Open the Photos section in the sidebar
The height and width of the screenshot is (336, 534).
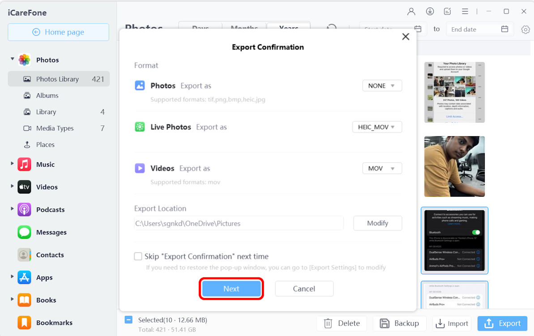coord(47,60)
